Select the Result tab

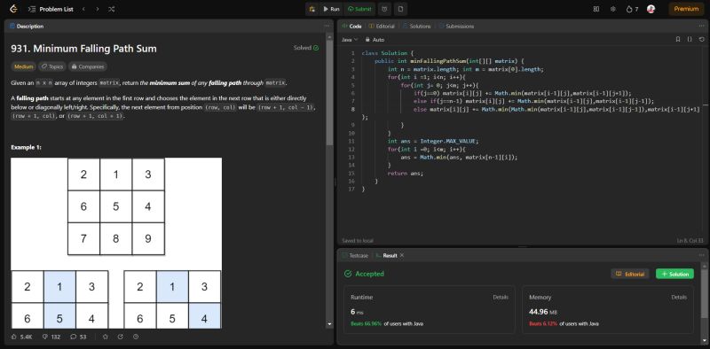coord(386,255)
